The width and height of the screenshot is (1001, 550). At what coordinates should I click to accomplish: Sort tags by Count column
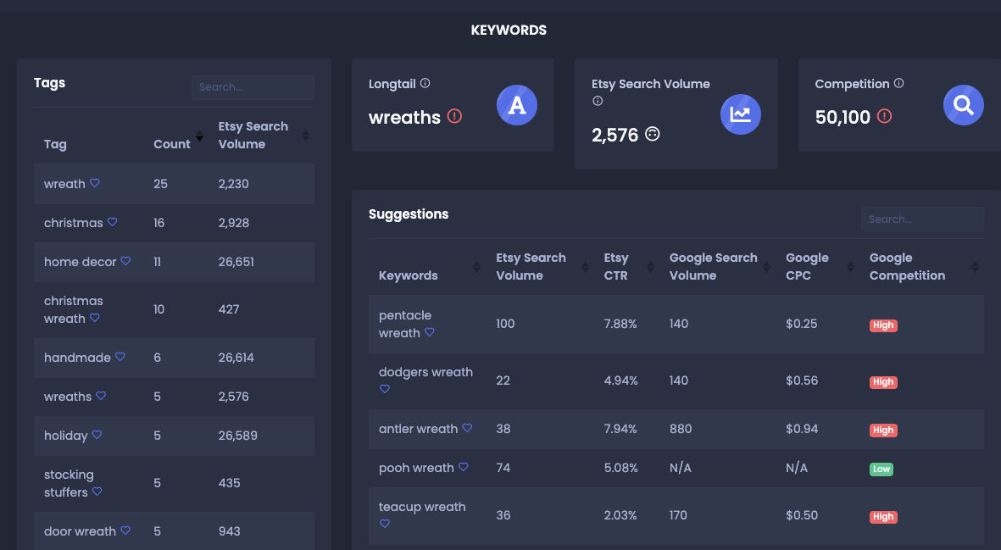(x=199, y=136)
